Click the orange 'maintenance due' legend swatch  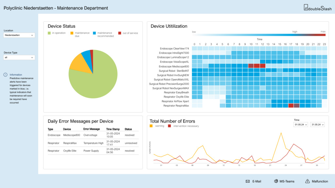(x=72, y=33)
